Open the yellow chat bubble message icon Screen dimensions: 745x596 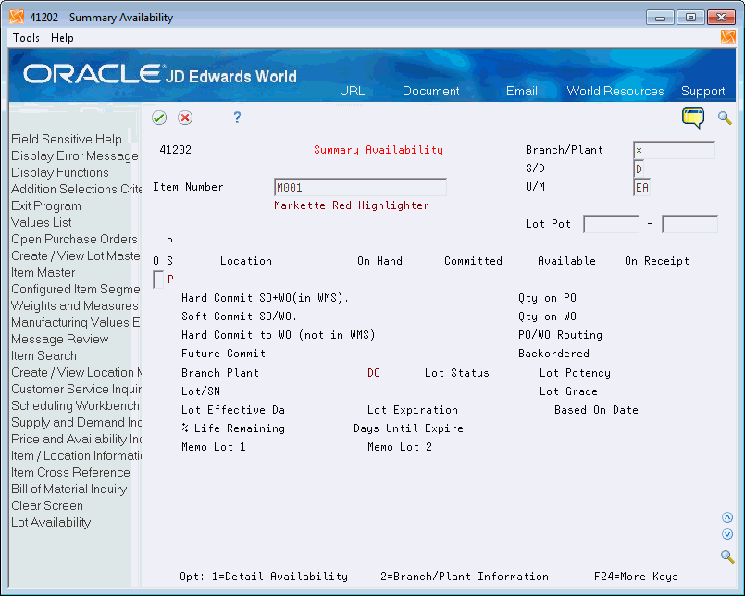(x=693, y=118)
